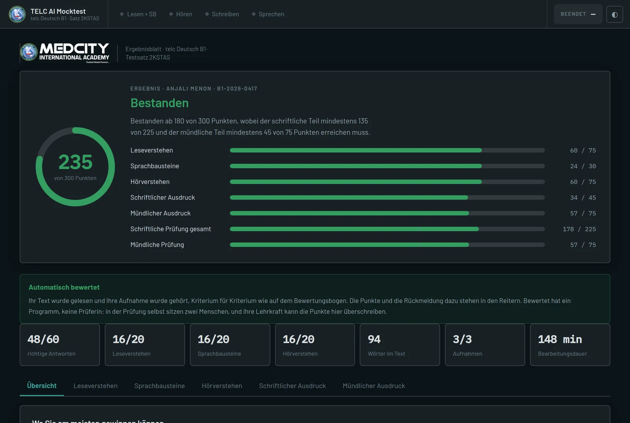Click the 'Bestanden' result heading
The height and width of the screenshot is (423, 630).
click(159, 103)
